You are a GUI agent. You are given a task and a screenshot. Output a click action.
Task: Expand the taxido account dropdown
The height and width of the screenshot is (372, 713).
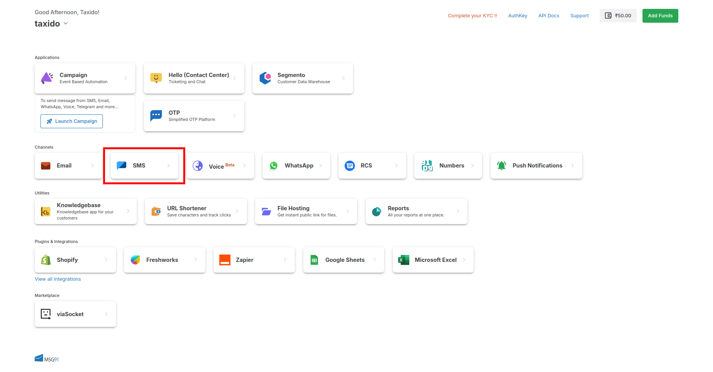[66, 23]
